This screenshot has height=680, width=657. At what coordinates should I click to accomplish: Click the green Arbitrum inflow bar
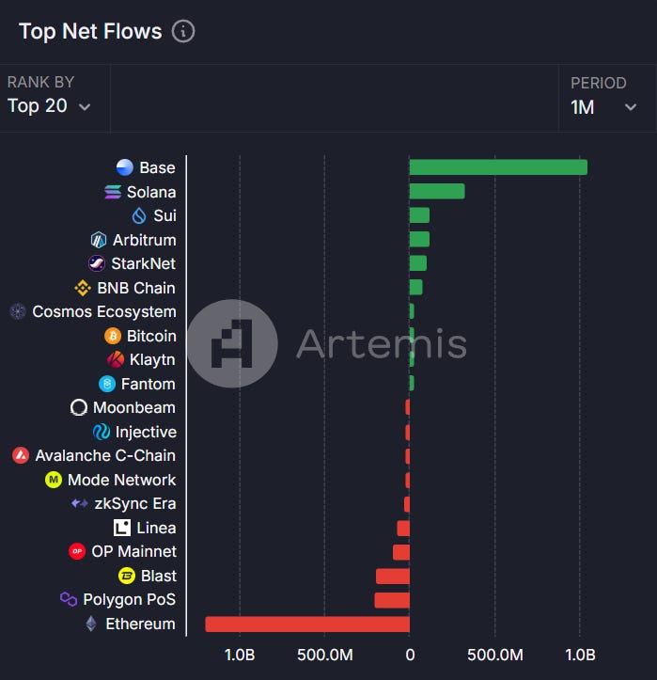[x=419, y=239]
